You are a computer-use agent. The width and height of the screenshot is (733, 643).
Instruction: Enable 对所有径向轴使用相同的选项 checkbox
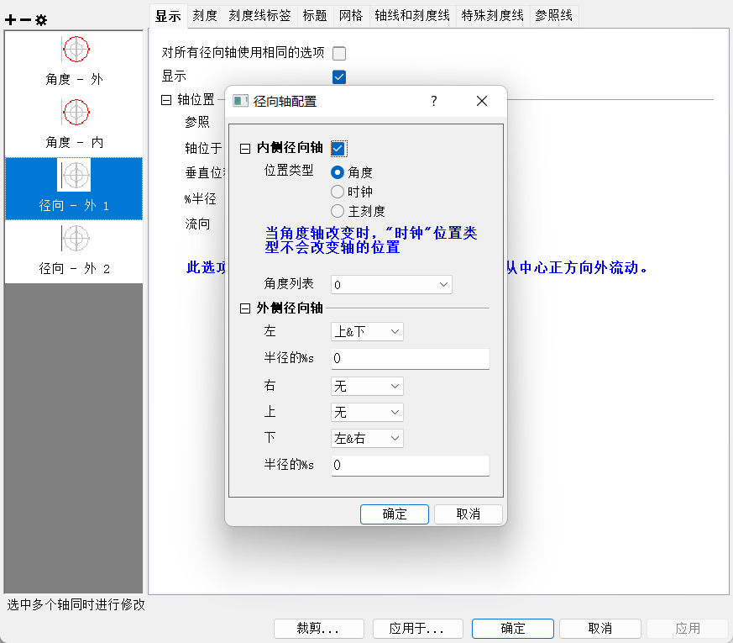click(x=339, y=54)
